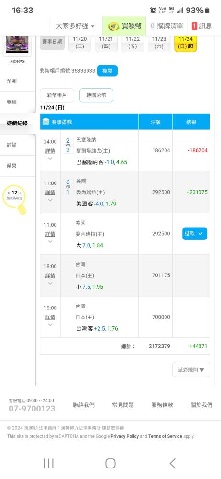Open 訊息 with red notification badge

202,26
